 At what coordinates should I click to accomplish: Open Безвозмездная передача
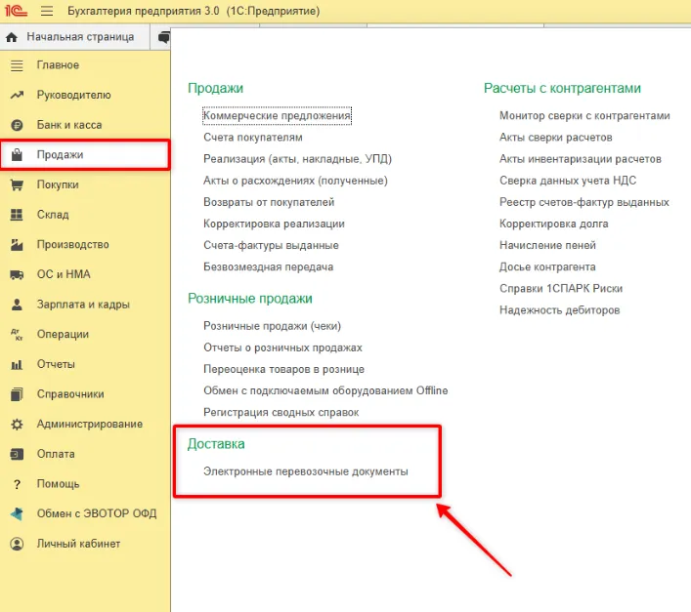click(269, 267)
